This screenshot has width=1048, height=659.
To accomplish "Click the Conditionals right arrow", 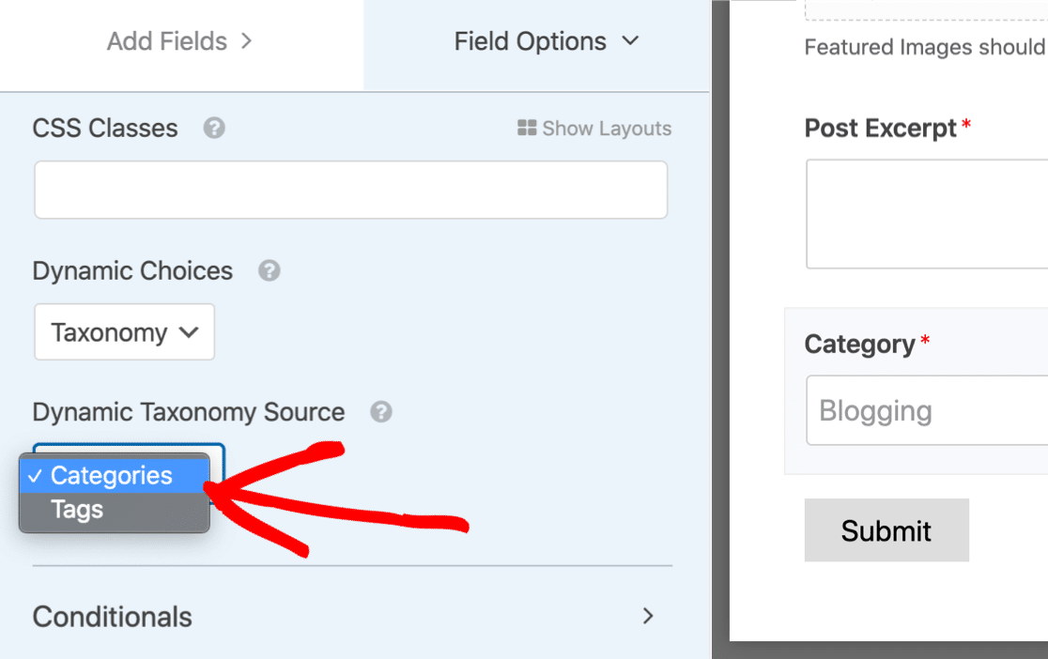I will (x=648, y=616).
